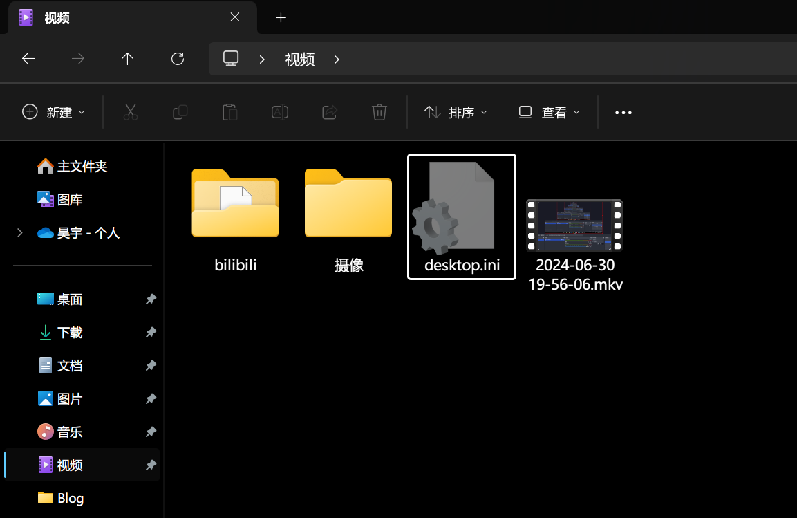Select the bilibili folder
Screen dimensions: 797x518
click(x=235, y=204)
